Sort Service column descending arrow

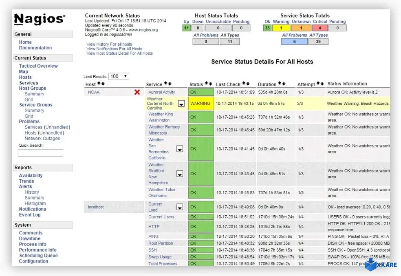point(170,84)
